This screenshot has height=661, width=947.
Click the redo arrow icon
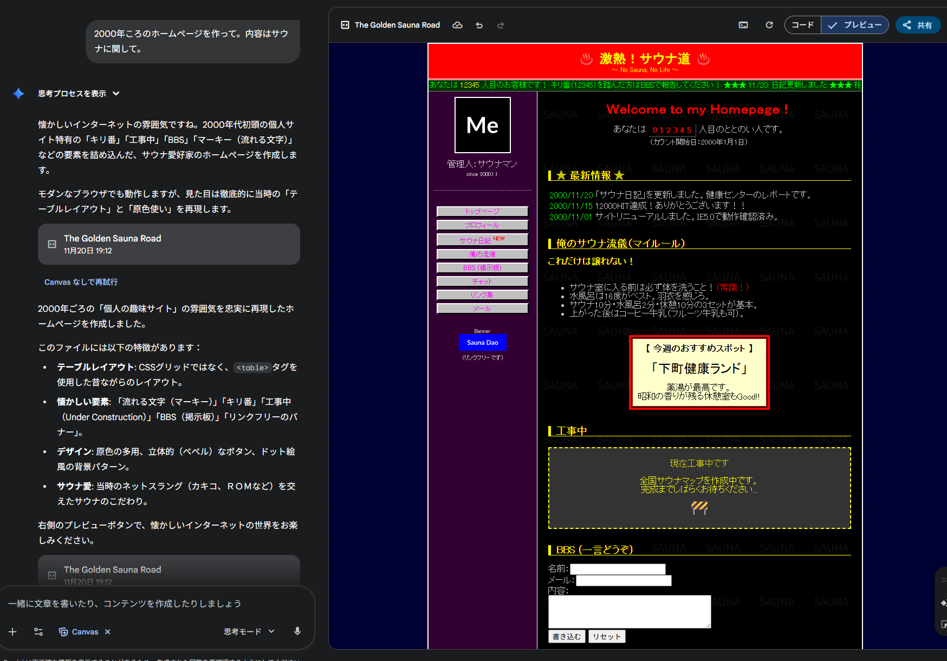tap(501, 25)
